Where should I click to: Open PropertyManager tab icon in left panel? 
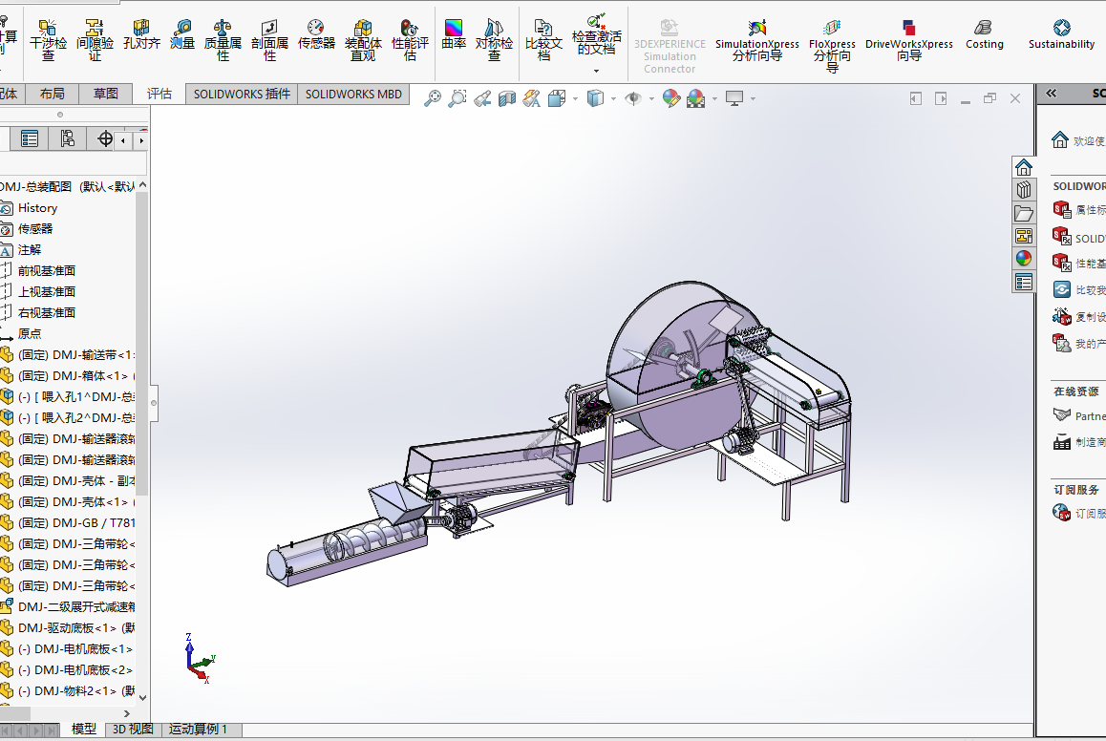(x=30, y=138)
